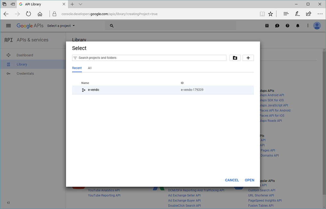
Task: Open the URL Shortener API link
Action: (261, 195)
